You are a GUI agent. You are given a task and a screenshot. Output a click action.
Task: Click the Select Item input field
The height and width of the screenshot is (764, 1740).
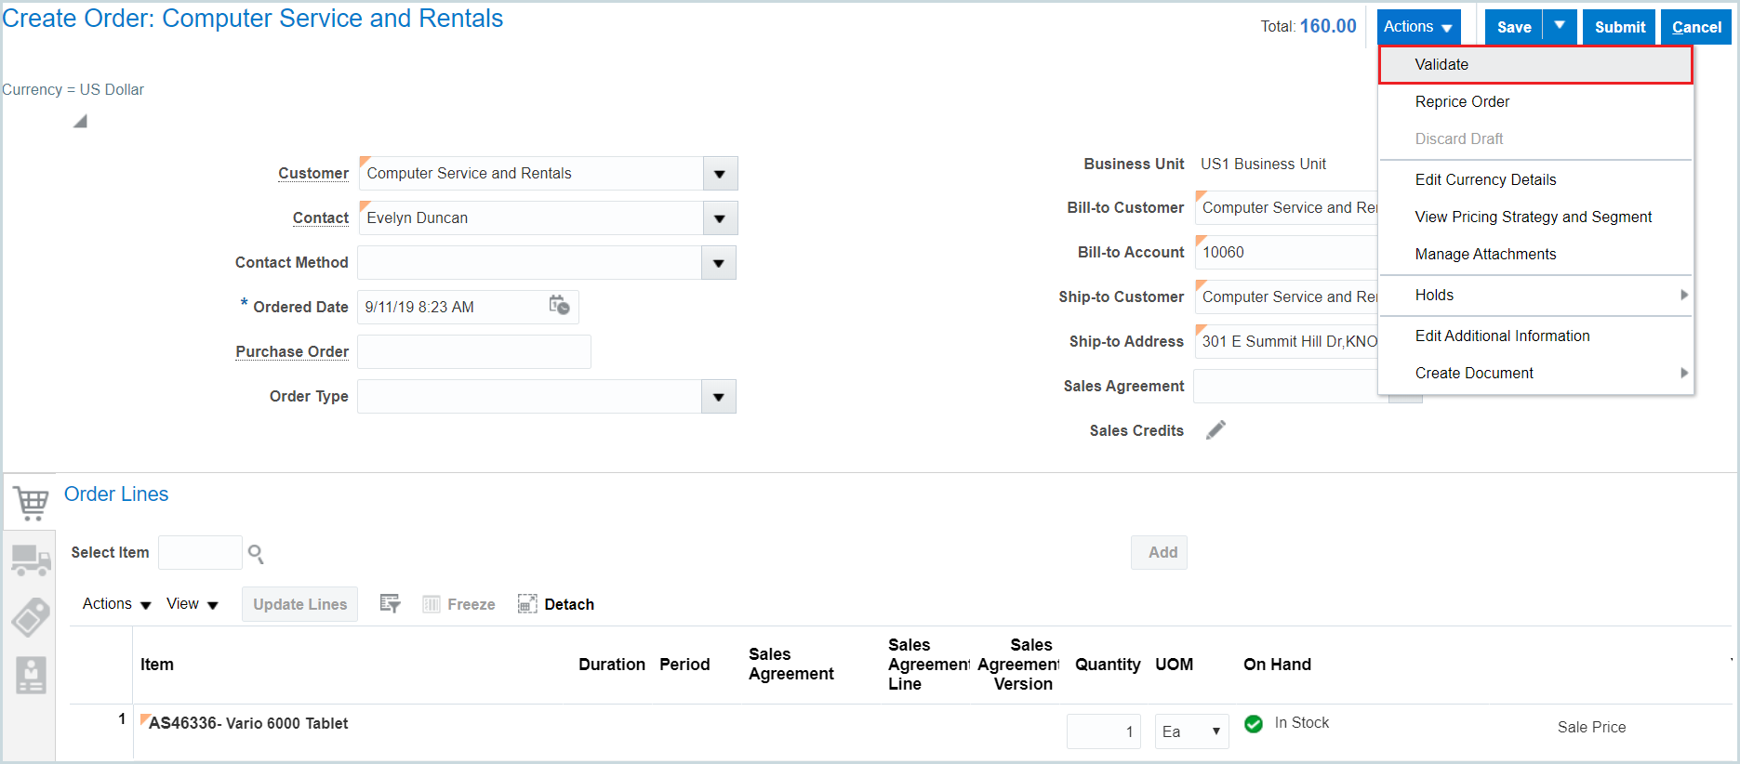click(200, 552)
